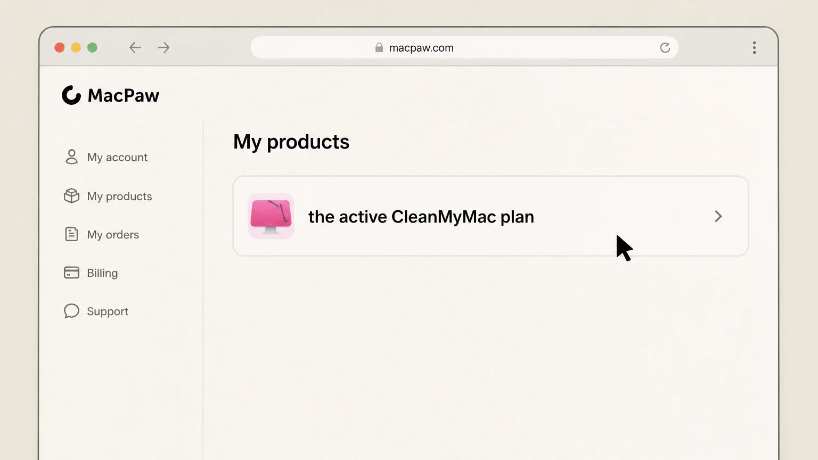Screen dimensions: 818x460
Task: Select My products in sidebar
Action: (119, 196)
